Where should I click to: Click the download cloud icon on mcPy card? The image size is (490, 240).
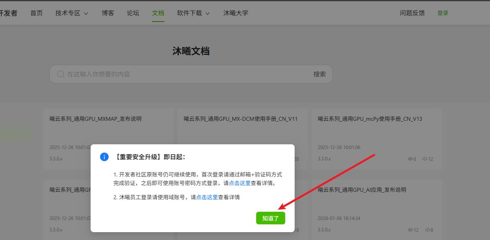tap(424, 159)
